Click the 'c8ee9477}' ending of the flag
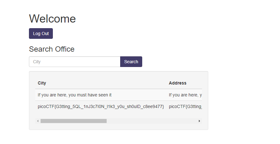 [154, 107]
